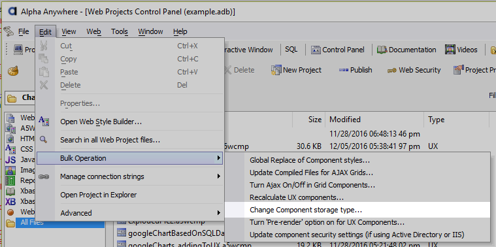Open the Help menu
Screen dimensions: 496x247
(180, 31)
